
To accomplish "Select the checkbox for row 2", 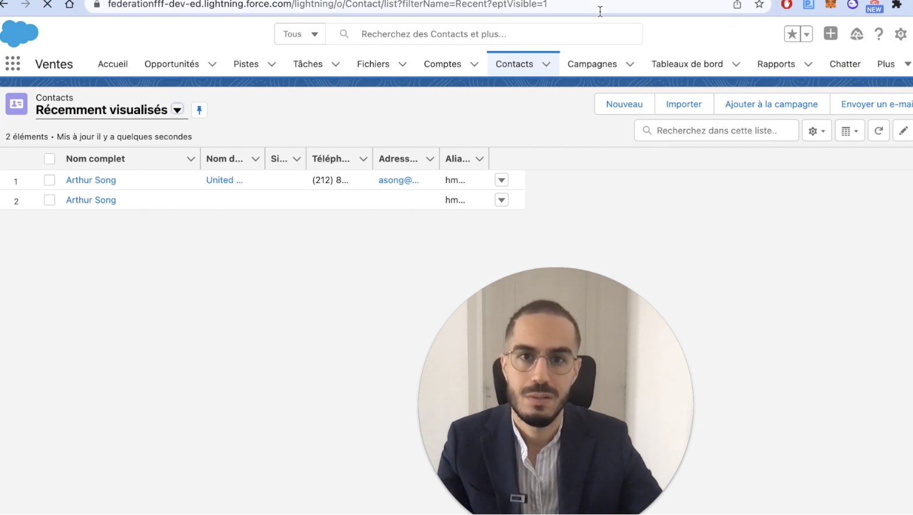I will [50, 200].
